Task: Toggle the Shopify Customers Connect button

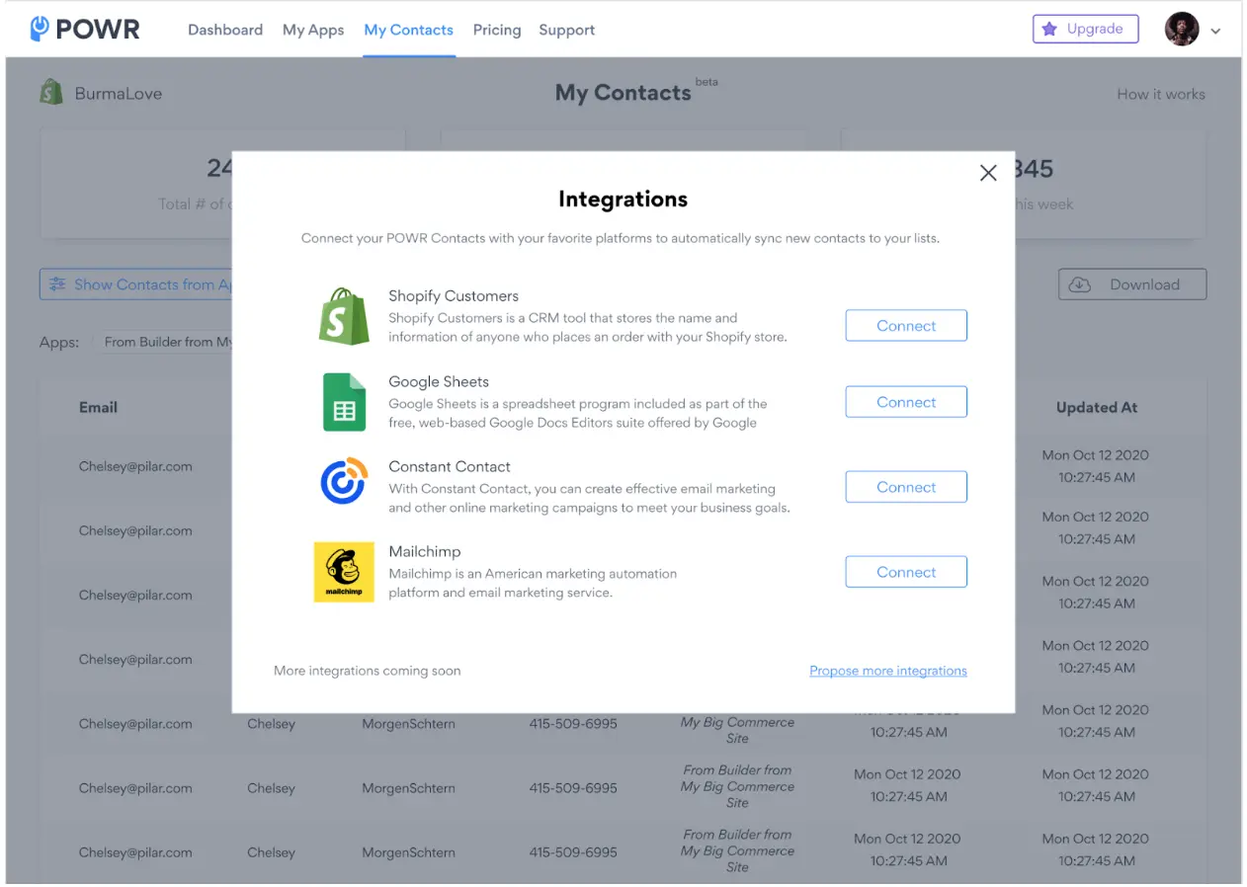Action: point(905,325)
